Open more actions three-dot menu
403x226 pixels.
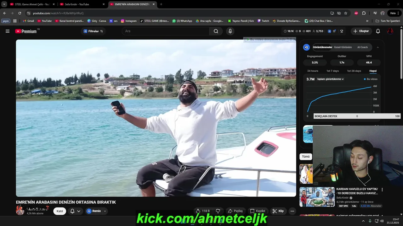(292, 211)
